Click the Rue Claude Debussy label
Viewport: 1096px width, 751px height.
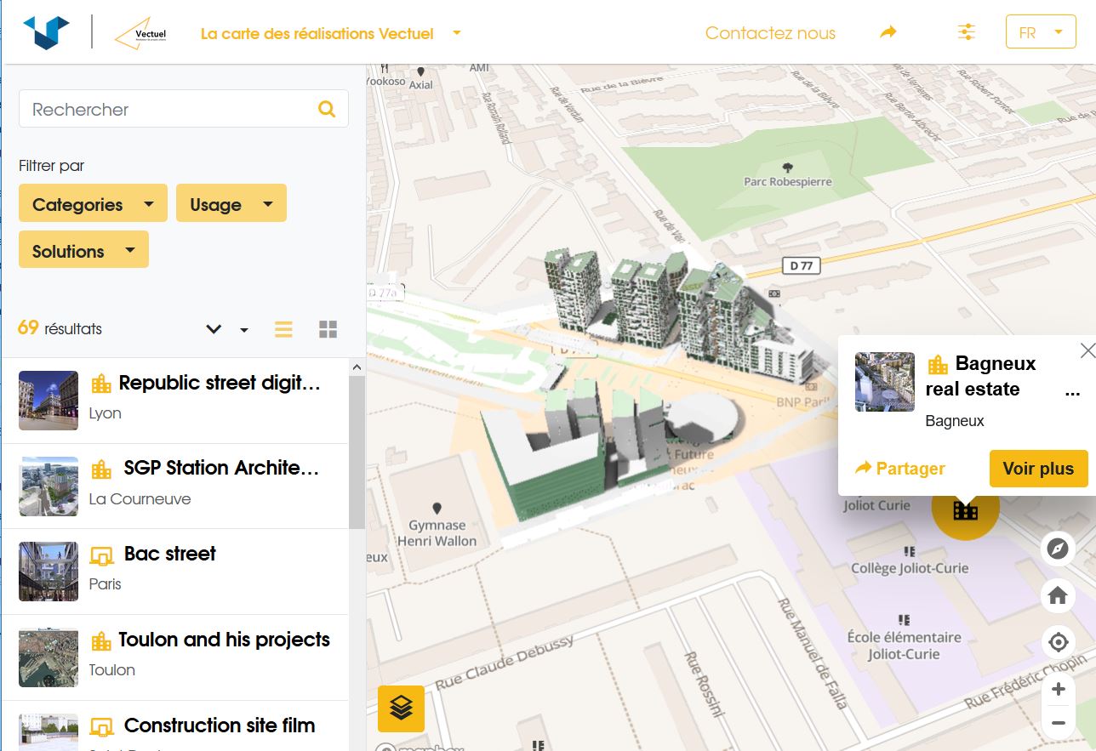504,663
